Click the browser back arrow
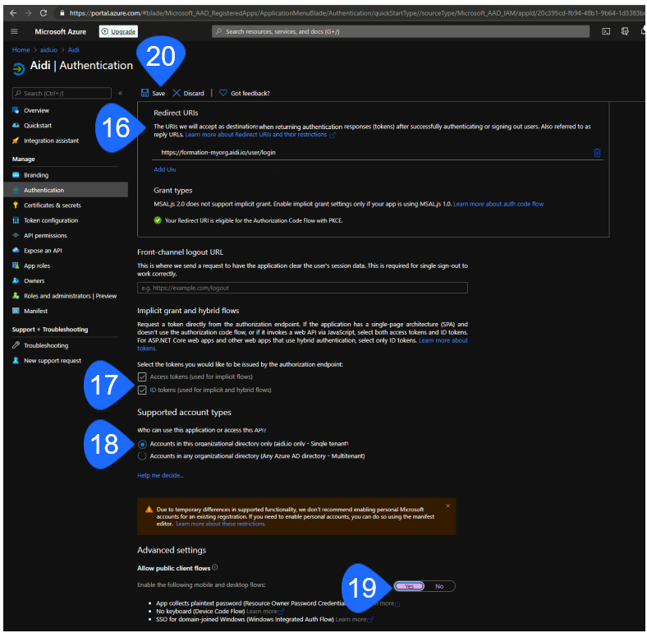The height and width of the screenshot is (633, 647). [x=13, y=13]
